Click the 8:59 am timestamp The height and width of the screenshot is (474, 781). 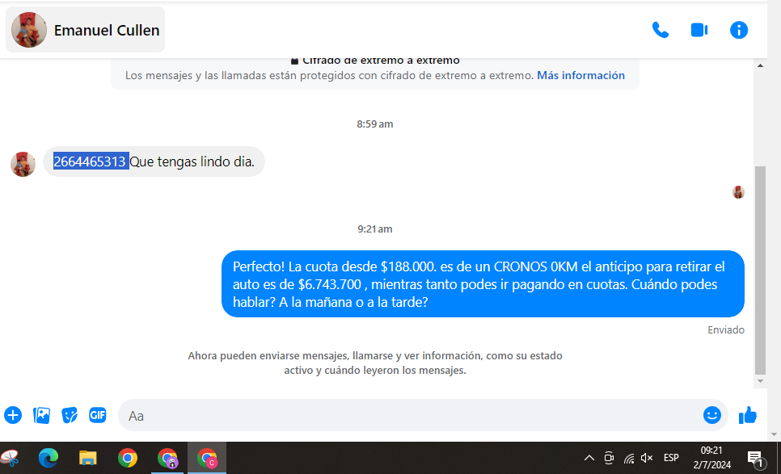(374, 124)
